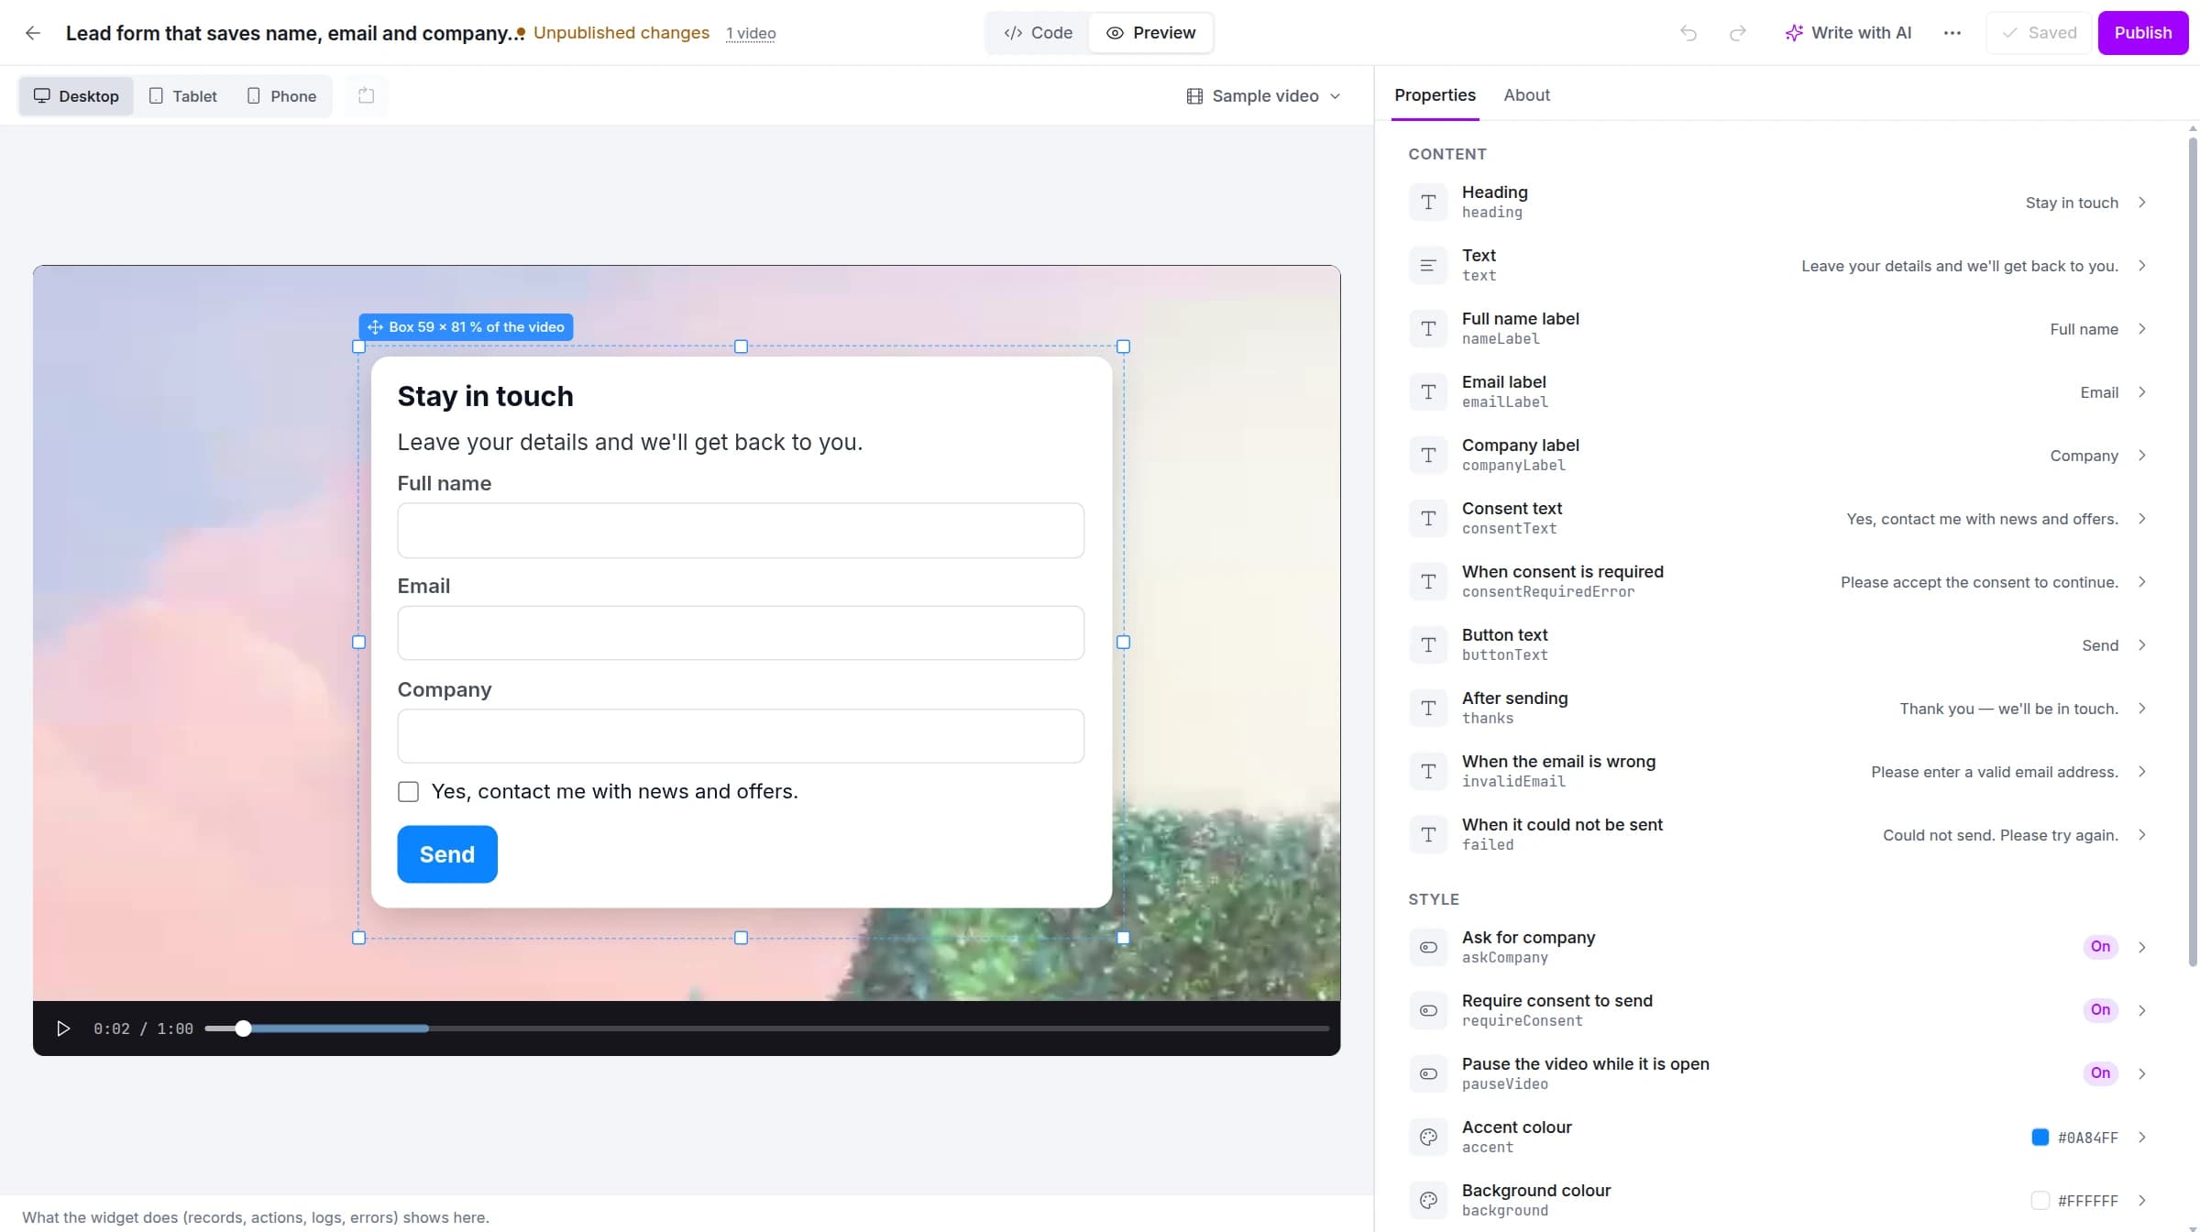Click the #FFFFFF background colour swatch
The width and height of the screenshot is (2200, 1232).
point(2040,1201)
